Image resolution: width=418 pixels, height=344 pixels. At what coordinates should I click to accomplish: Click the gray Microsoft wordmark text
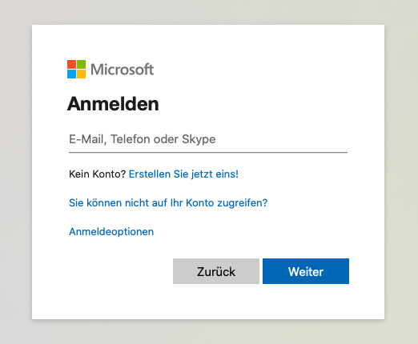point(122,70)
